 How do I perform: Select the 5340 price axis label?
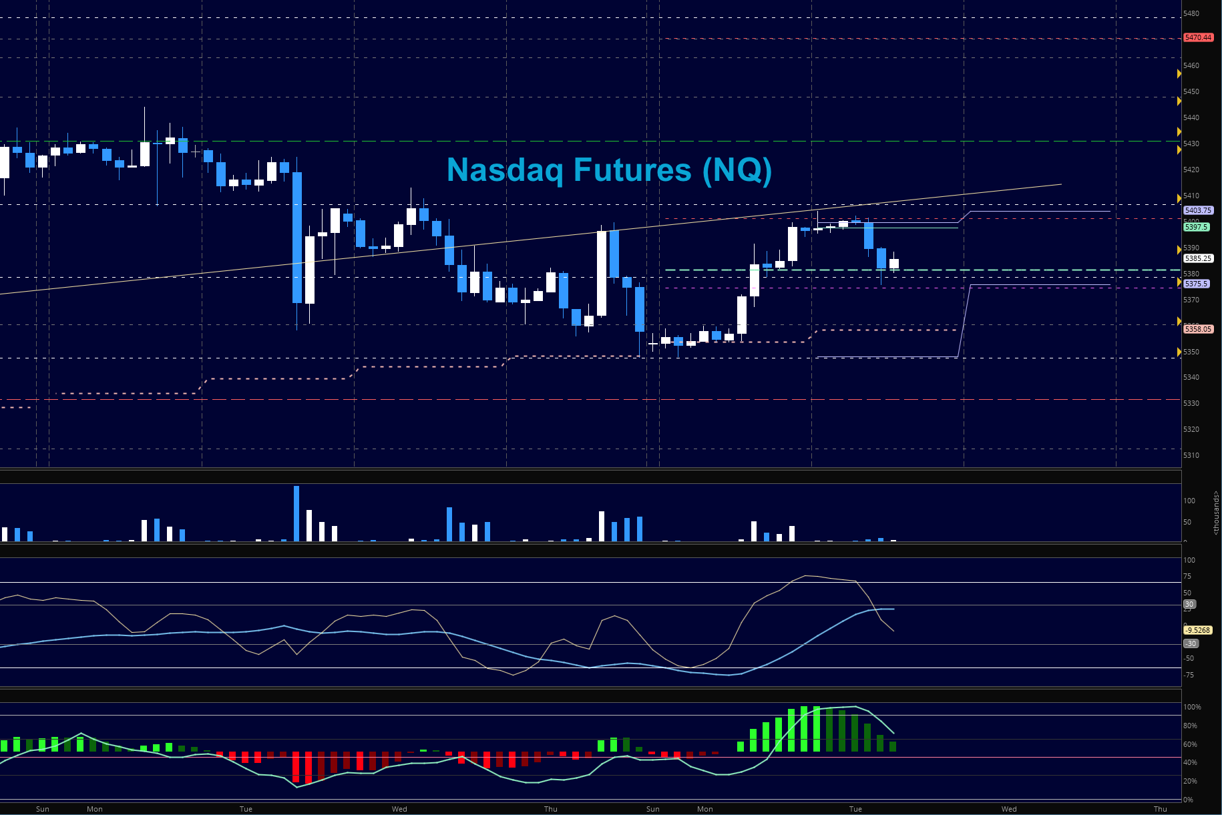pyautogui.click(x=1191, y=377)
